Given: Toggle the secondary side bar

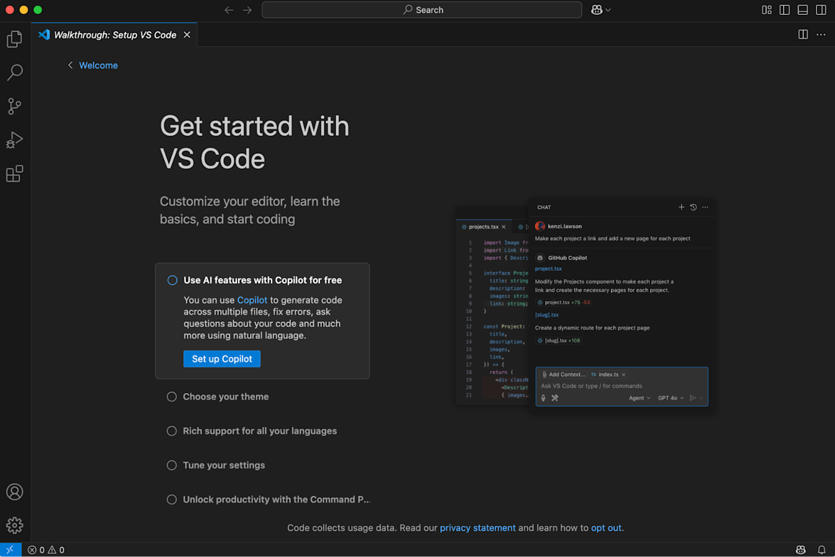Looking at the screenshot, I should click(x=821, y=10).
